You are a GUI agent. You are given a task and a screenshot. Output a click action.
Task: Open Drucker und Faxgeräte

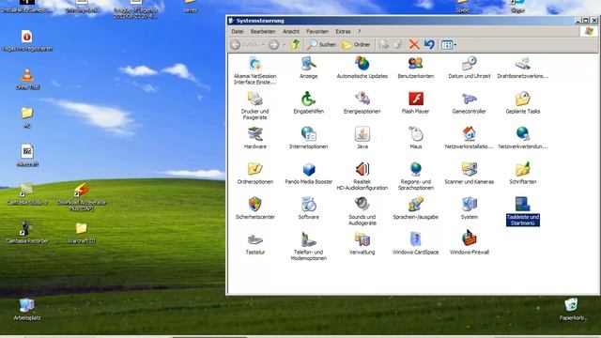pos(254,106)
